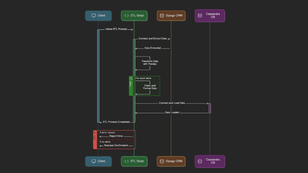Click the Connect and Extract Data message
Image resolution: width=308 pixels, height=173 pixels.
tap(153, 39)
